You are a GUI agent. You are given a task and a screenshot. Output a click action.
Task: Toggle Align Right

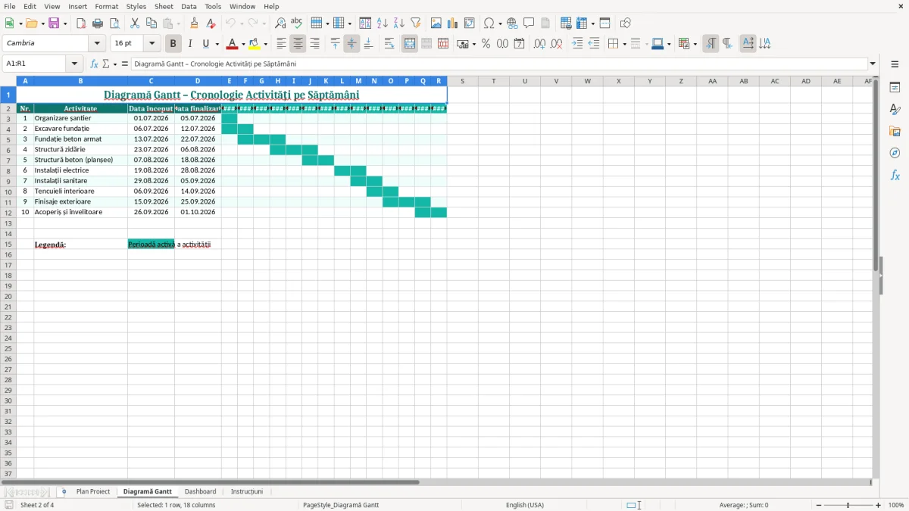314,44
